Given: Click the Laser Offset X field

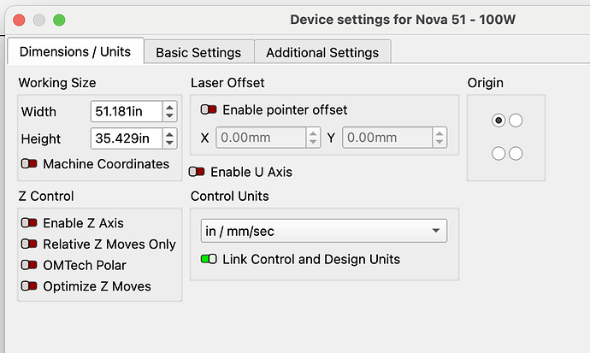Looking at the screenshot, I should coord(261,138).
